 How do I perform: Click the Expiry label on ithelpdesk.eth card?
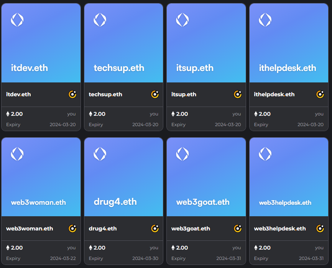[x=261, y=125]
